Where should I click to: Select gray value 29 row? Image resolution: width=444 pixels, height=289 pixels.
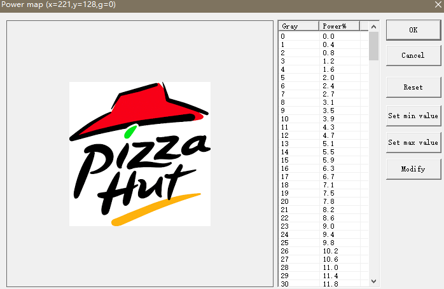pyautogui.click(x=324, y=276)
